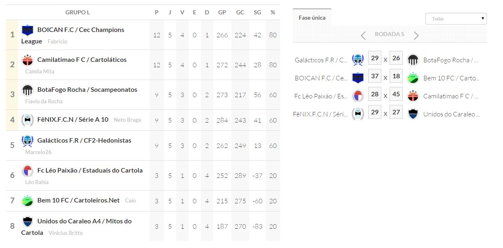Click the BOICAN F.C team crest in standings
Image resolution: width=503 pixels, height=248 pixels.
[x=28, y=30]
